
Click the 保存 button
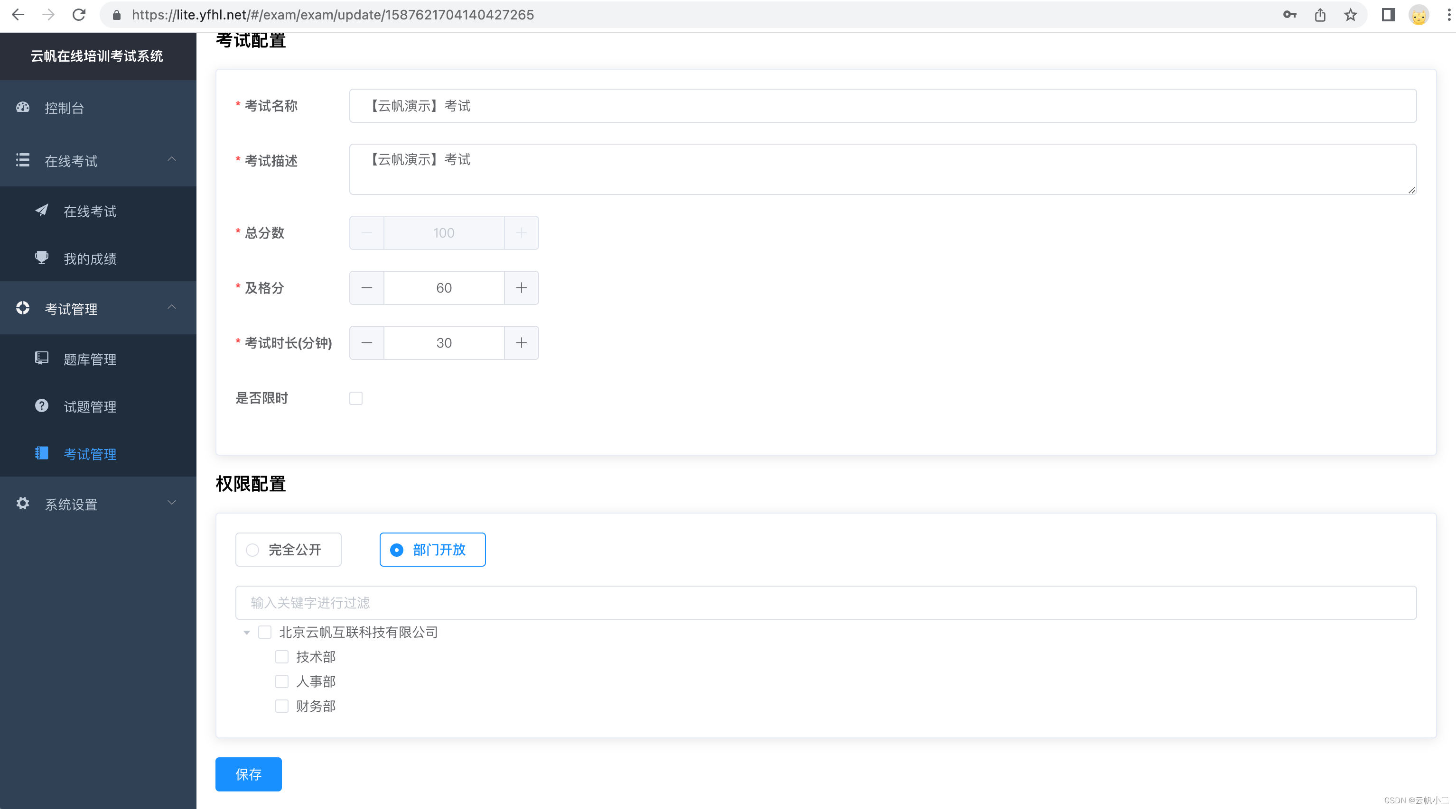(x=248, y=774)
